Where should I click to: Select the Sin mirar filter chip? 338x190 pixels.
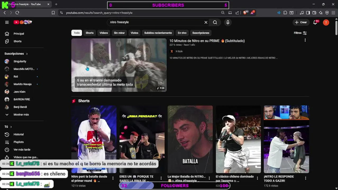pos(119,33)
